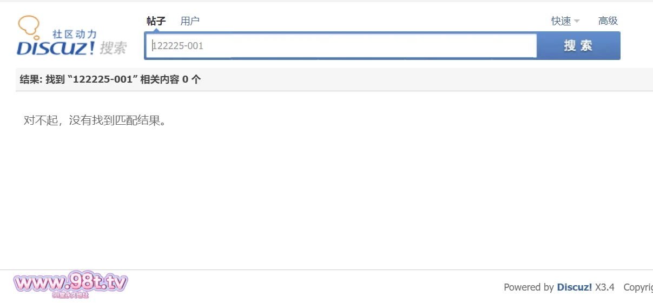Click the Discuz! logo wordmark

(x=56, y=49)
